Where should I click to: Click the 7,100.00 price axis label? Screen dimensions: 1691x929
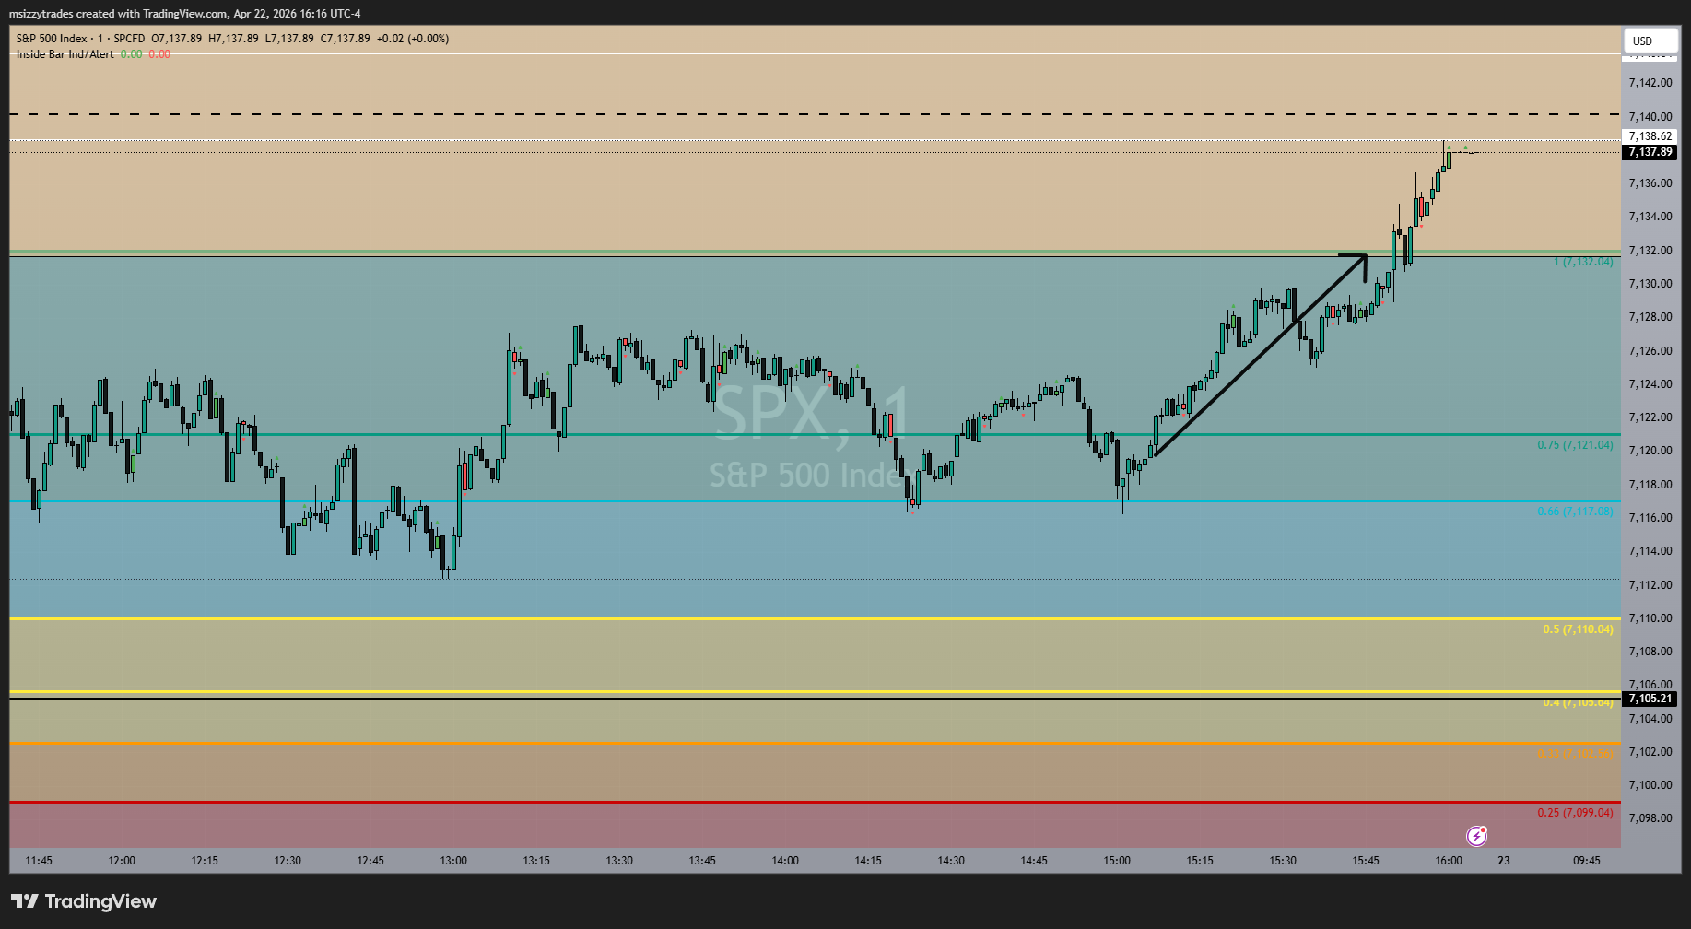click(x=1650, y=785)
